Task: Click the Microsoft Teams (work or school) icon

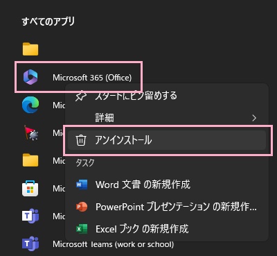Action: (x=30, y=244)
